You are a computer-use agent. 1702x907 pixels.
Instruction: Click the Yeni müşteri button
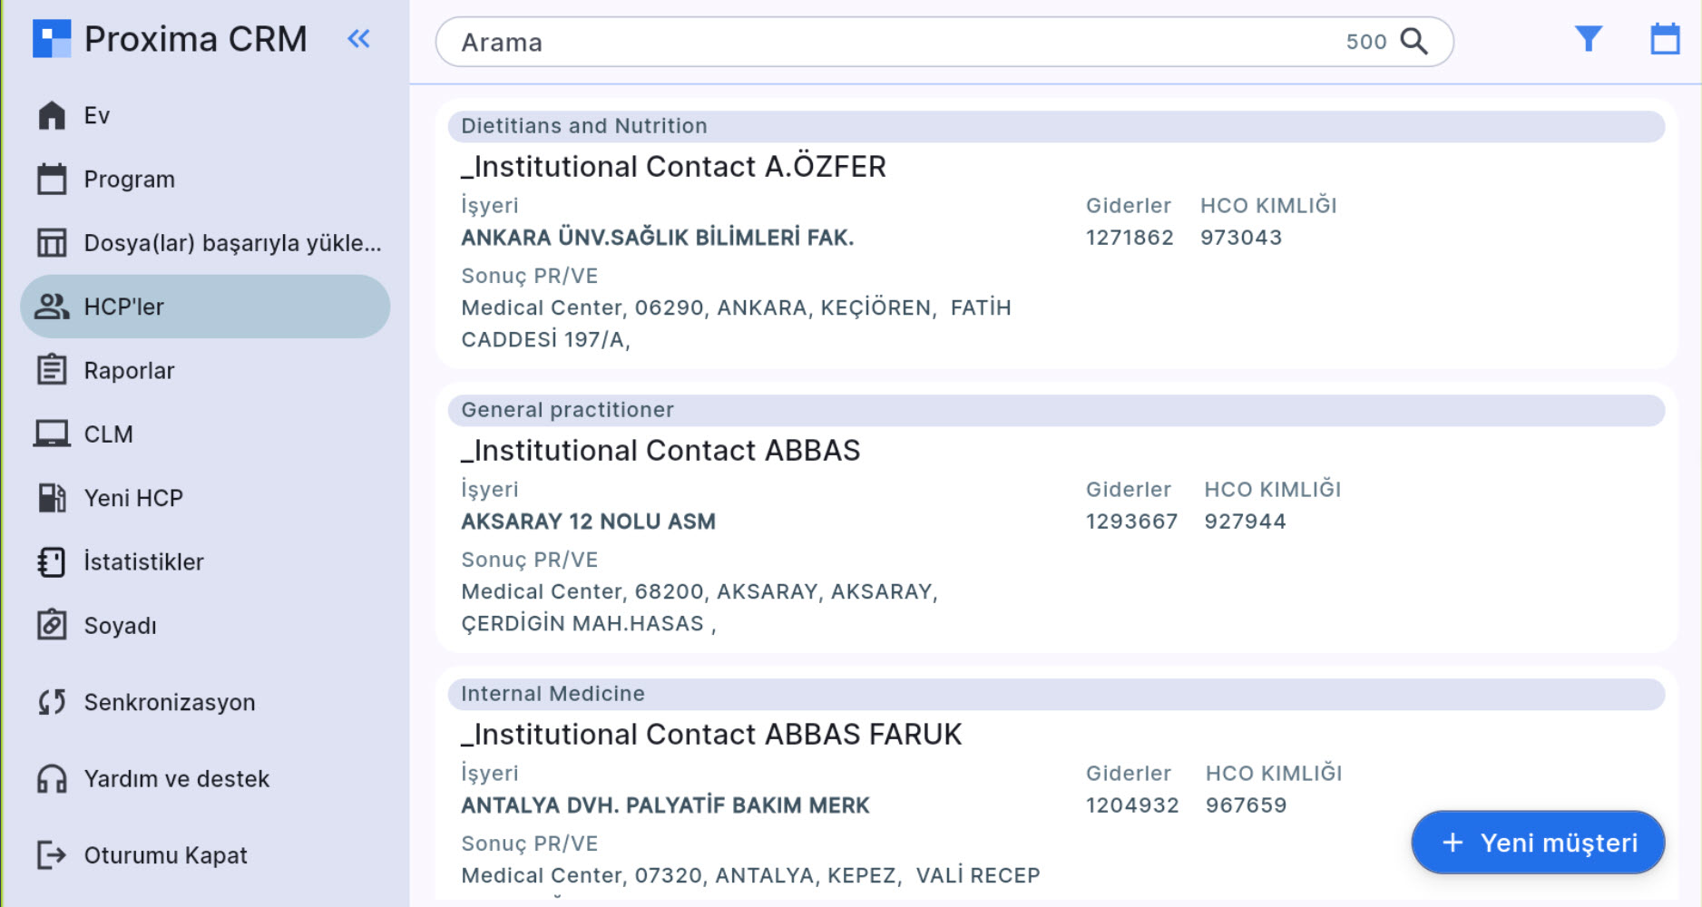tap(1538, 843)
